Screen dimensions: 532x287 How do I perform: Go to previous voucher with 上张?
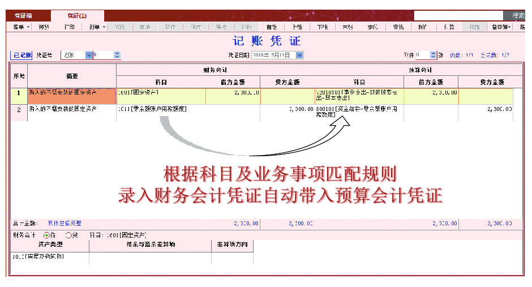[x=297, y=27]
